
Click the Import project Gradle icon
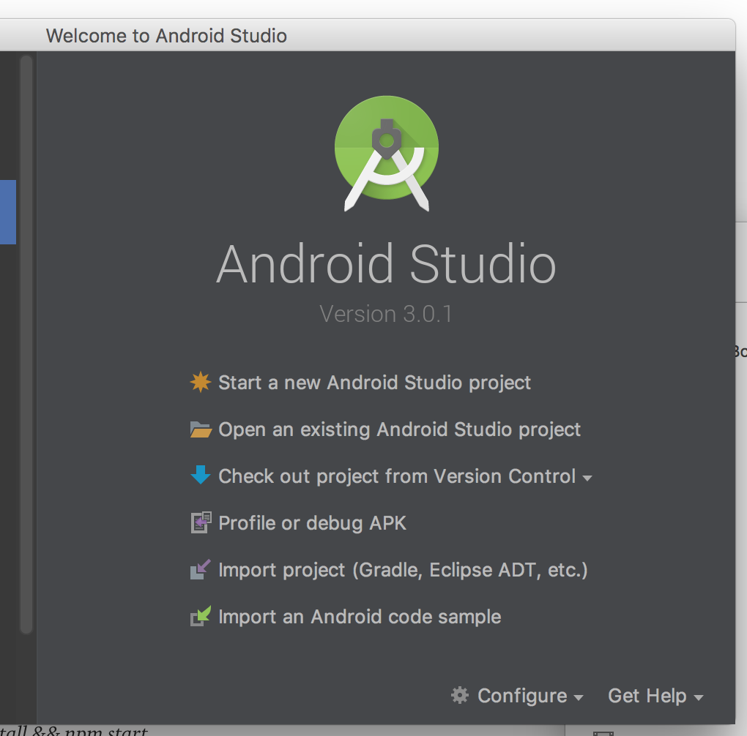(x=200, y=569)
